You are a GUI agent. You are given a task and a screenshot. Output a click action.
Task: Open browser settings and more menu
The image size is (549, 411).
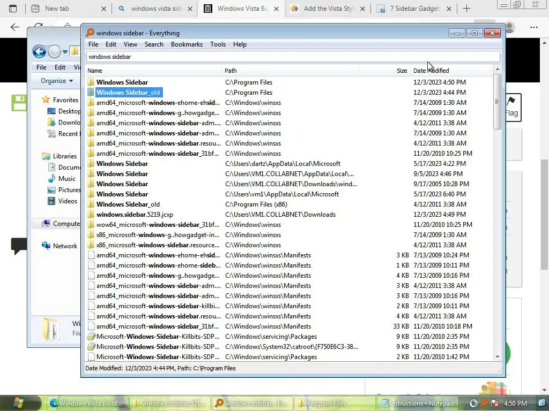point(533,27)
